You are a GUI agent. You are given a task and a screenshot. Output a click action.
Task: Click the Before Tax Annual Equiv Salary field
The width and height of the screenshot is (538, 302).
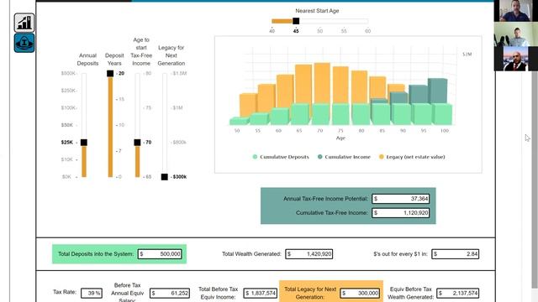170,293
